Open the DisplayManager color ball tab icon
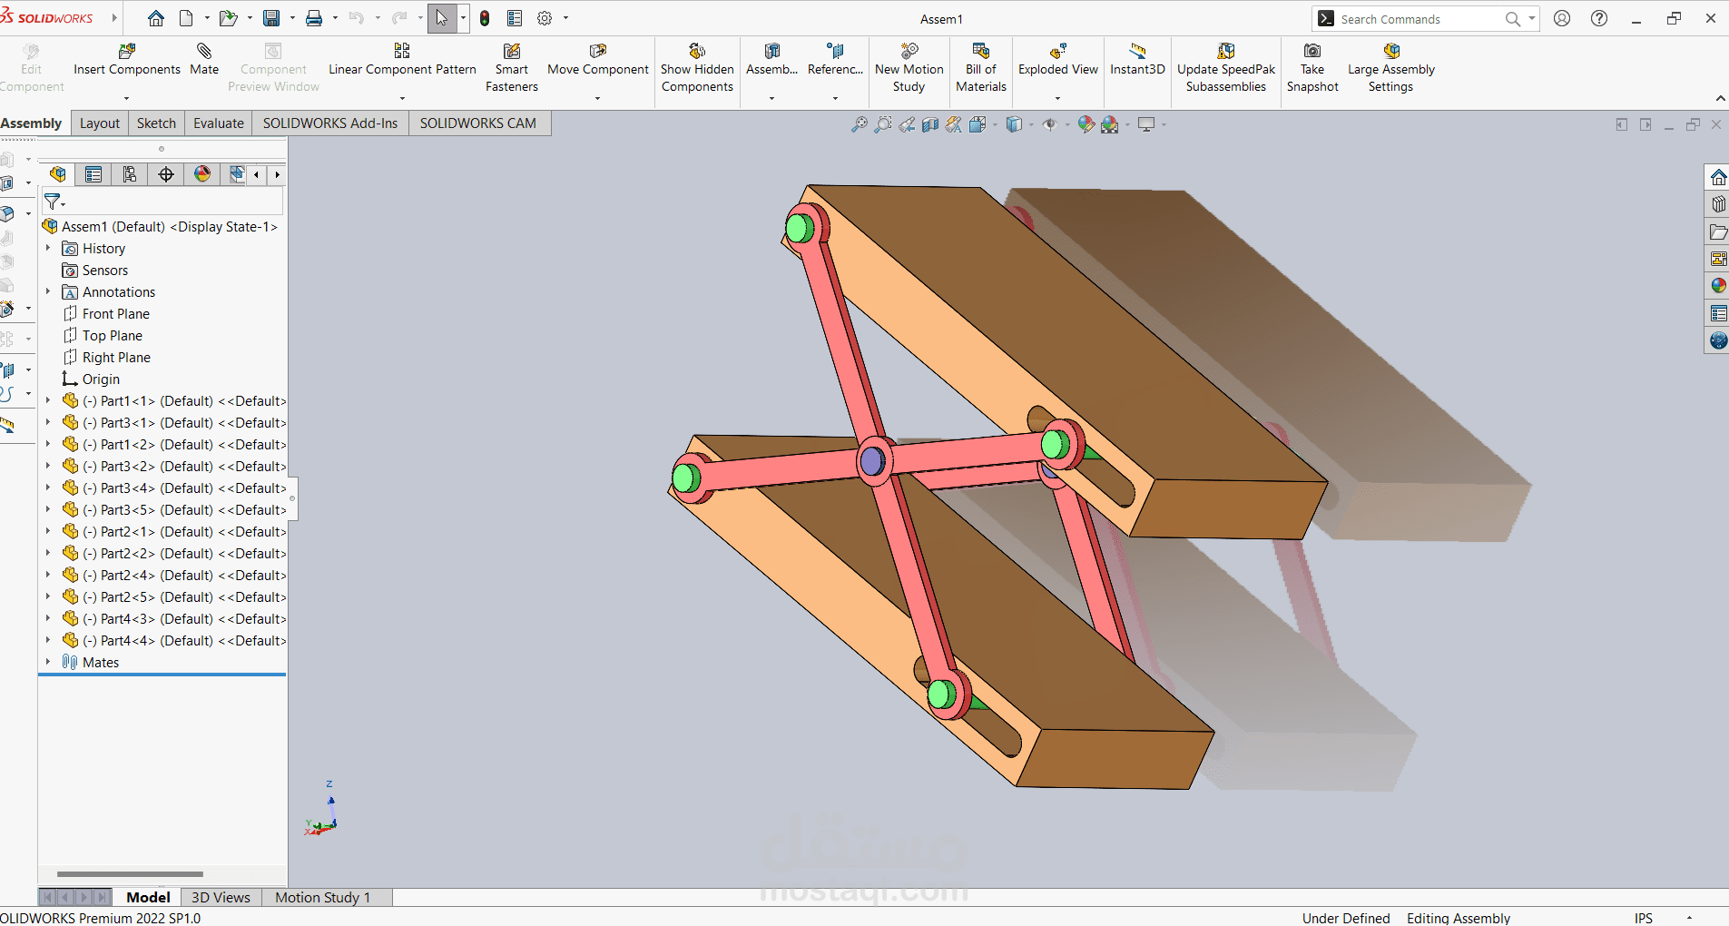 click(202, 174)
